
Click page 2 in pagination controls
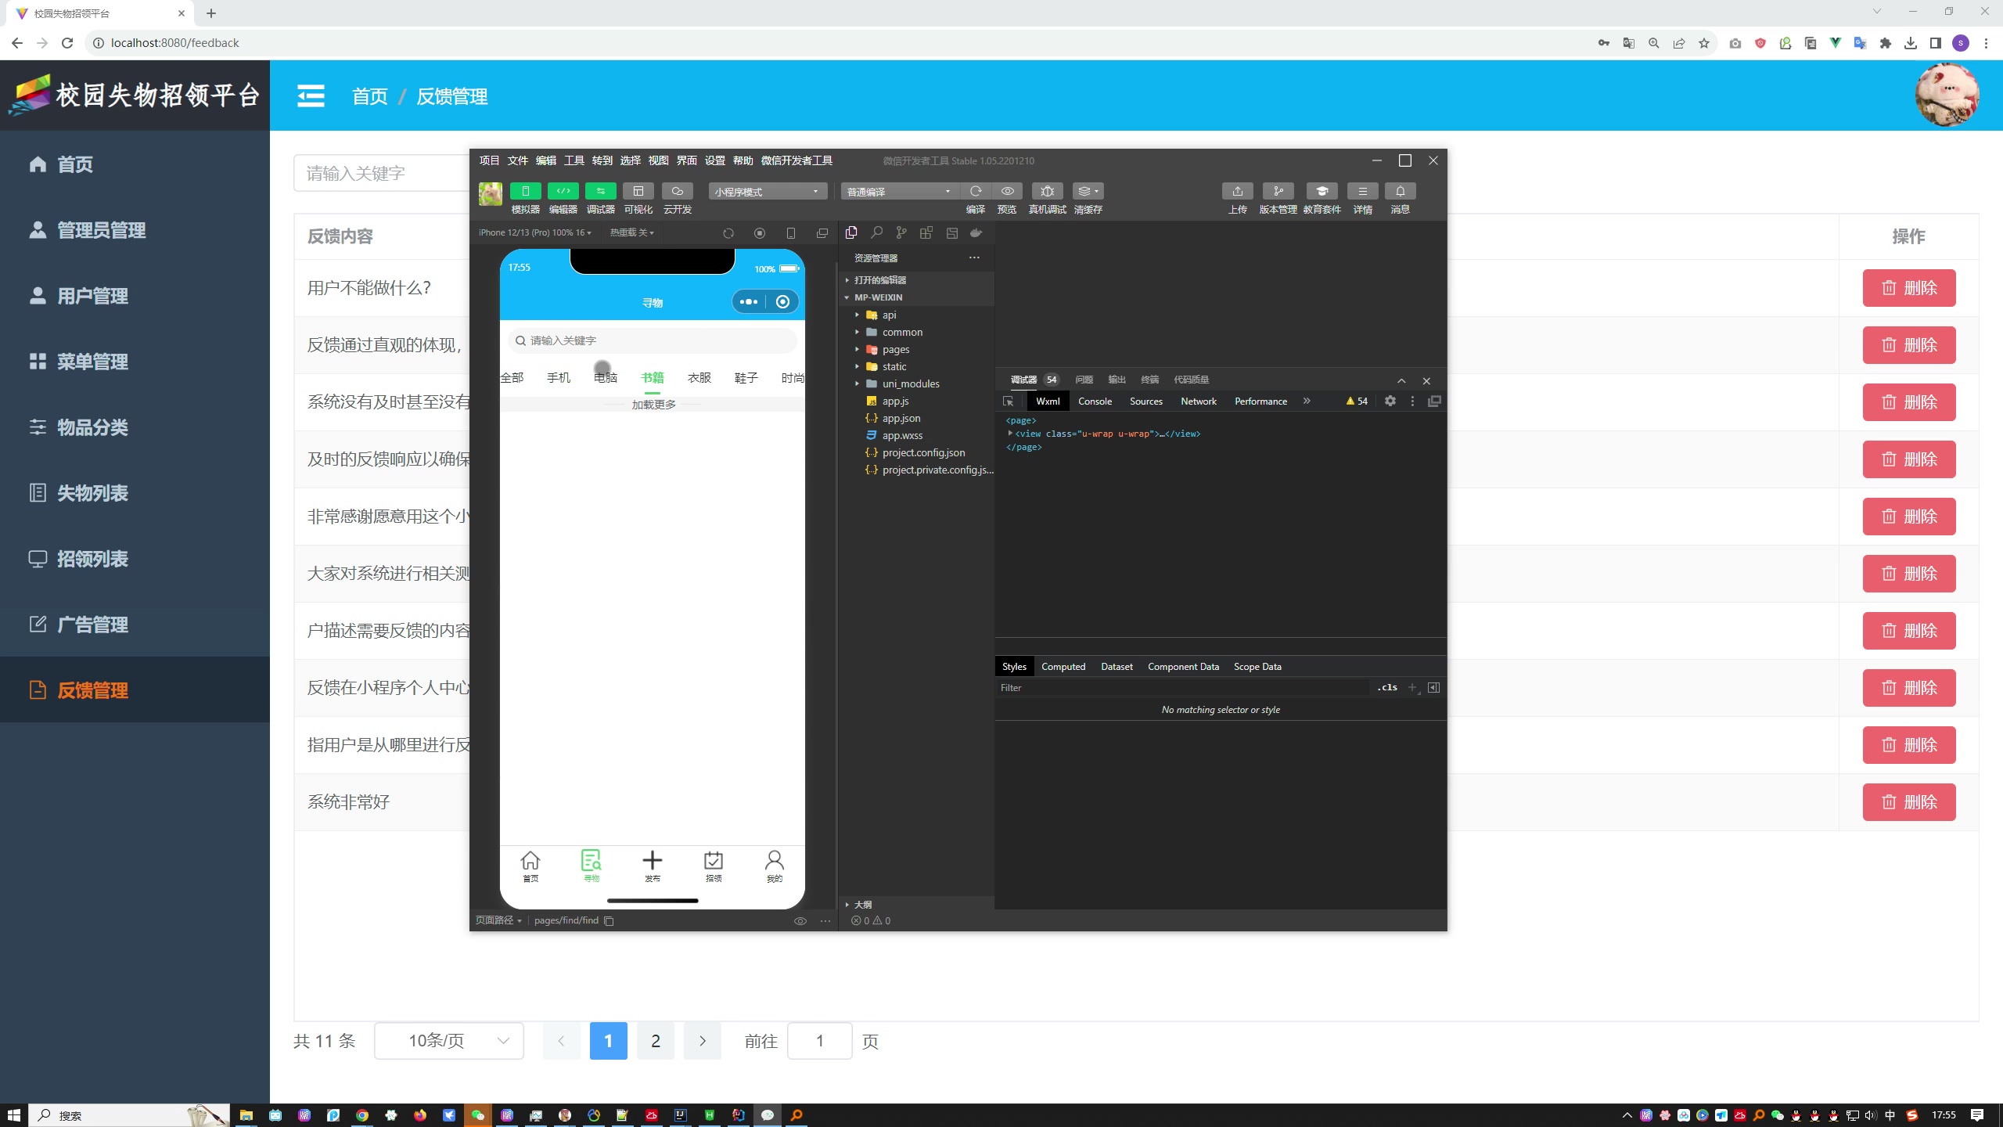pos(655,1040)
